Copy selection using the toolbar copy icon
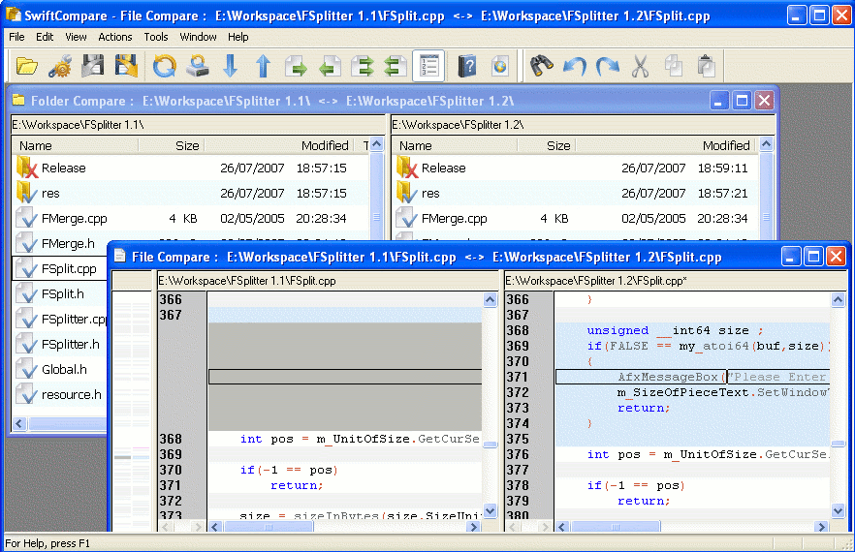This screenshot has width=855, height=552. [674, 66]
